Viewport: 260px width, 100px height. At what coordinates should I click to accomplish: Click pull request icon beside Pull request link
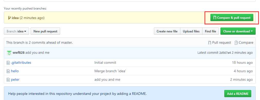210,43
